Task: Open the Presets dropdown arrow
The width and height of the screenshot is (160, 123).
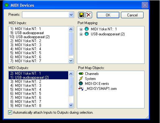Action: [71, 15]
